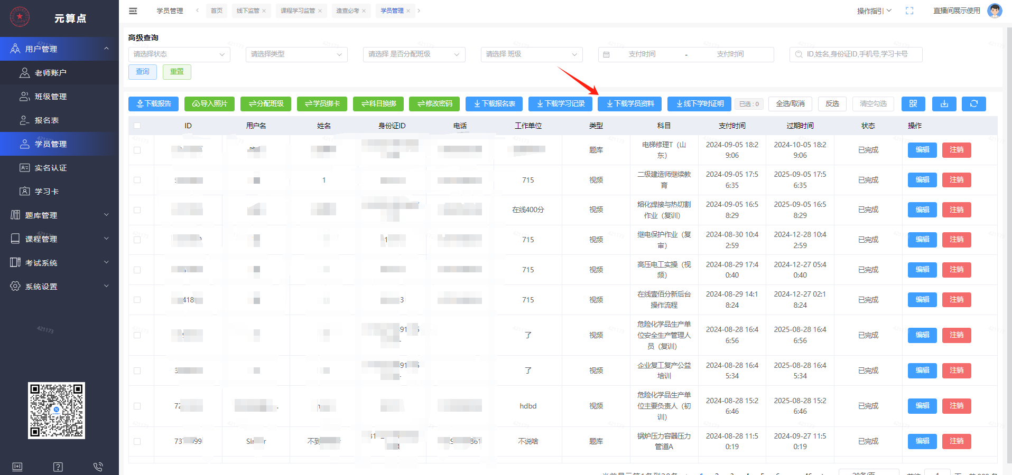Click the fullscreen toggle icon
The image size is (1012, 475).
click(909, 11)
